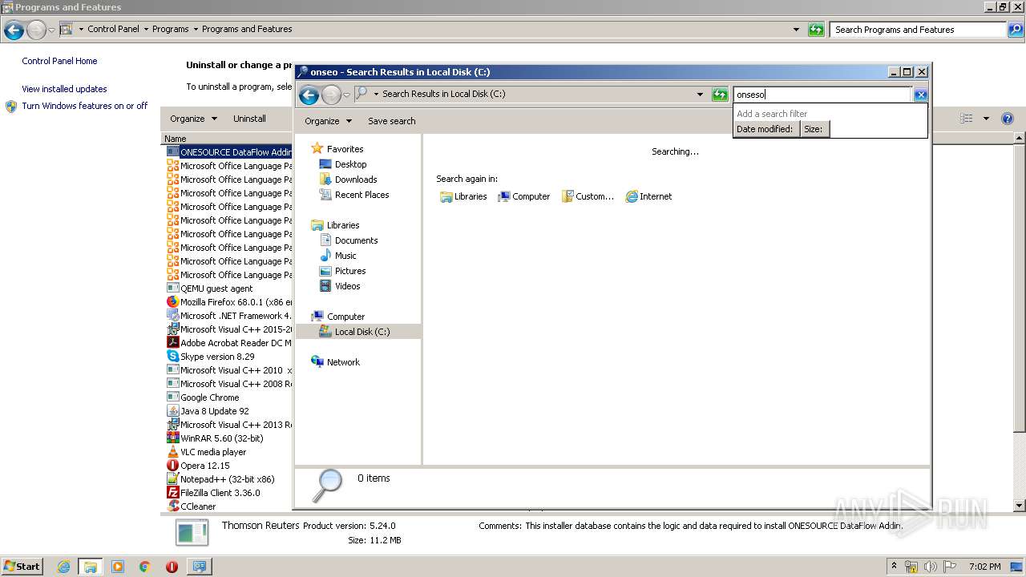Open recent pages dropdown in search window
This screenshot has height=577, width=1026.
click(346, 95)
